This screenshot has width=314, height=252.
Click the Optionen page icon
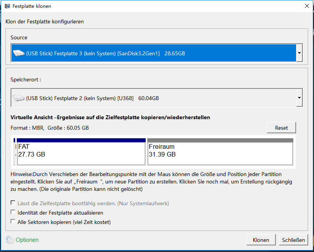point(9,240)
